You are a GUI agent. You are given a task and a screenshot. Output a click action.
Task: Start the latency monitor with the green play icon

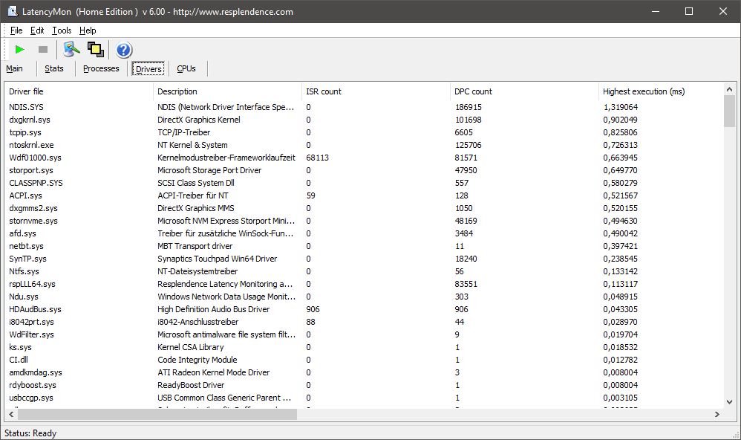pos(20,50)
